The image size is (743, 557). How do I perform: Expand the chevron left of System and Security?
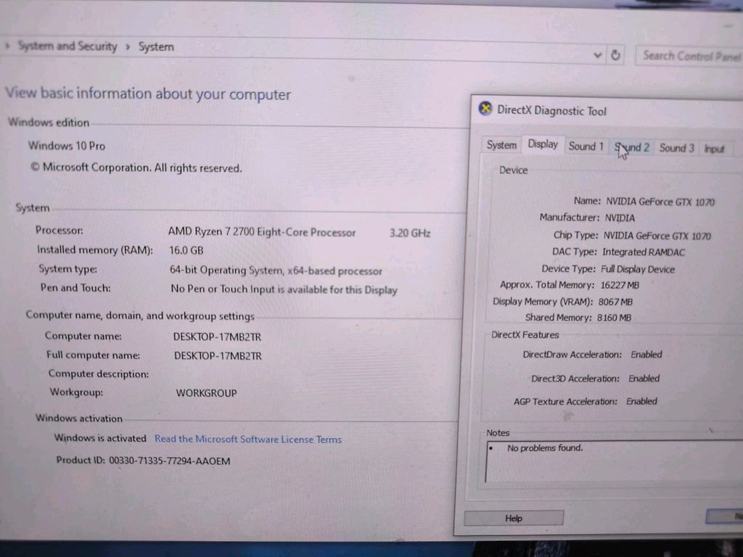pos(7,46)
